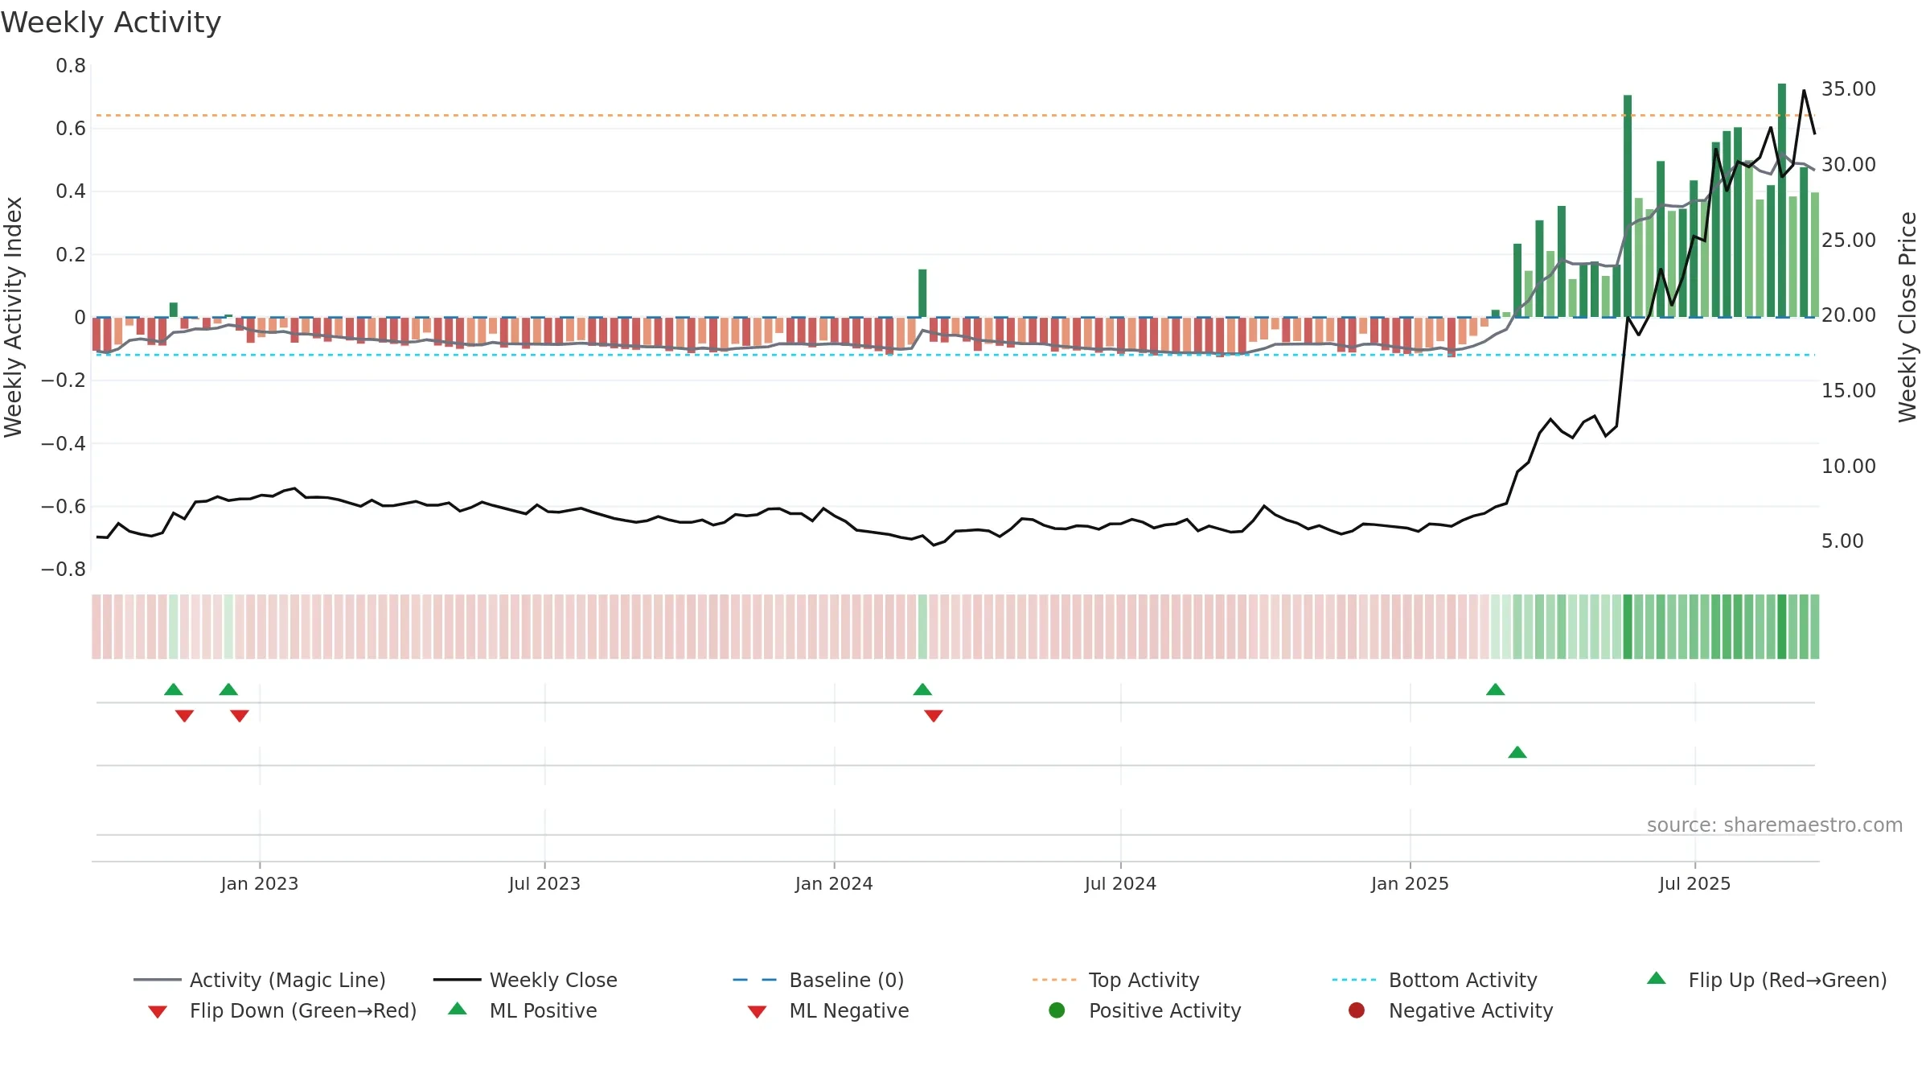Screen dimensions: 1930x1086
Task: Click the 20.00 price axis value
Action: [1849, 315]
